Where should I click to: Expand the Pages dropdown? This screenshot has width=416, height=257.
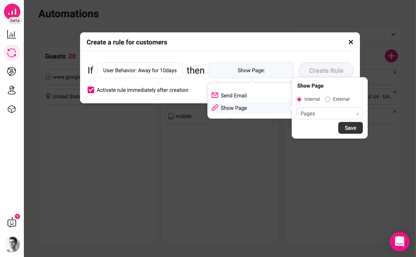click(x=329, y=113)
